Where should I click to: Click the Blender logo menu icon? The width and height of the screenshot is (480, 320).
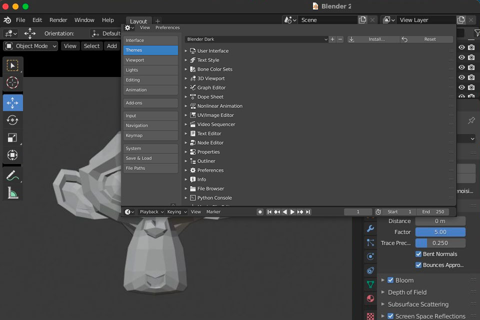tap(7, 20)
